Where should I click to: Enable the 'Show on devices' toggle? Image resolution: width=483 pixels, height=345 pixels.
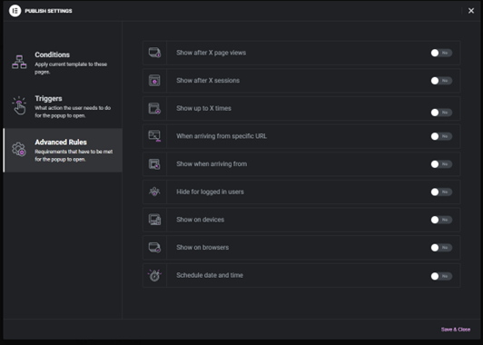coord(441,220)
